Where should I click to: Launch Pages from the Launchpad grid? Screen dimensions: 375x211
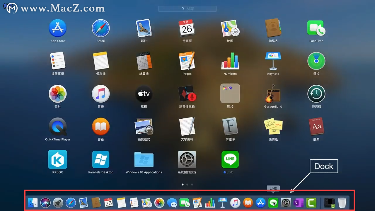[x=187, y=61]
